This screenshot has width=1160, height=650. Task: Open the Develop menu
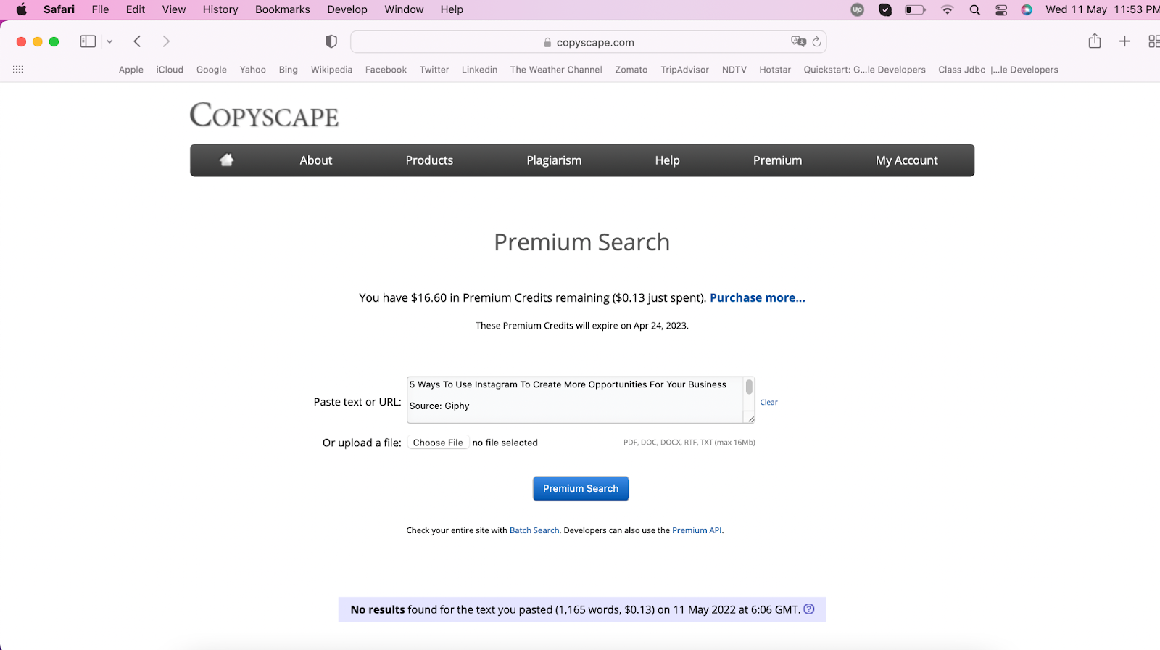[347, 9]
